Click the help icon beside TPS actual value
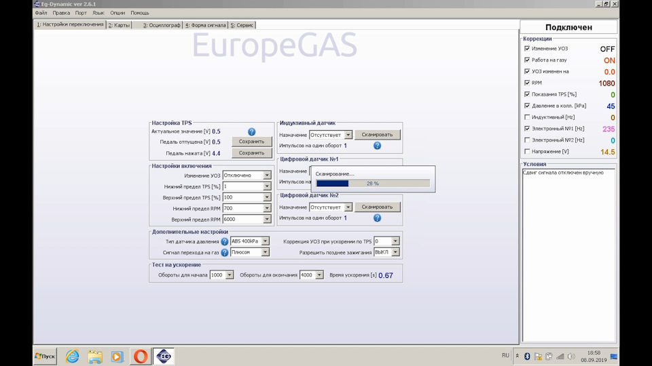Image resolution: width=652 pixels, height=366 pixels. [251, 131]
